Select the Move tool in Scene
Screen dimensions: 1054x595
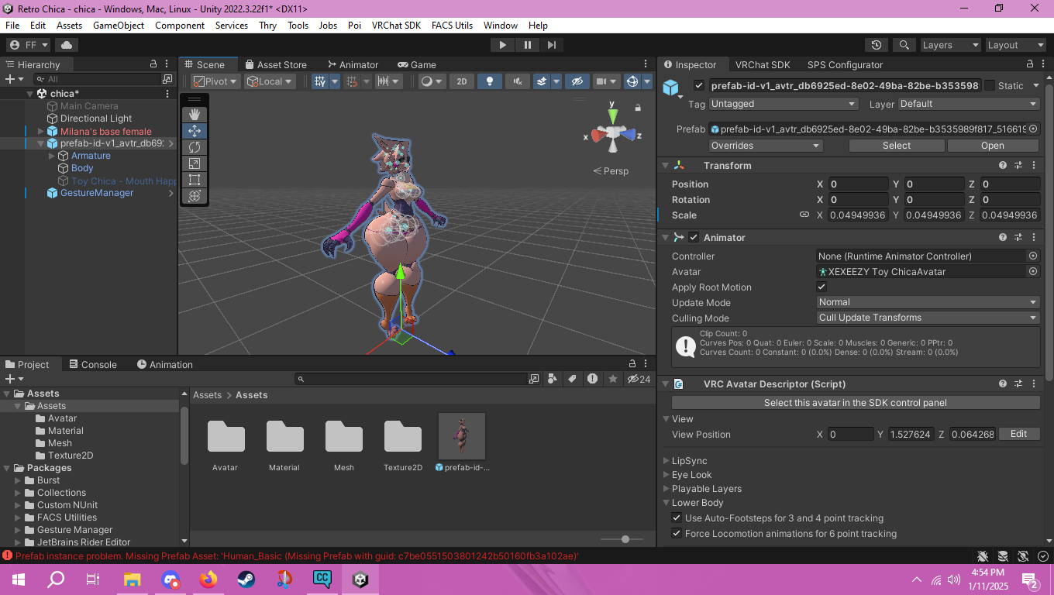click(x=195, y=131)
